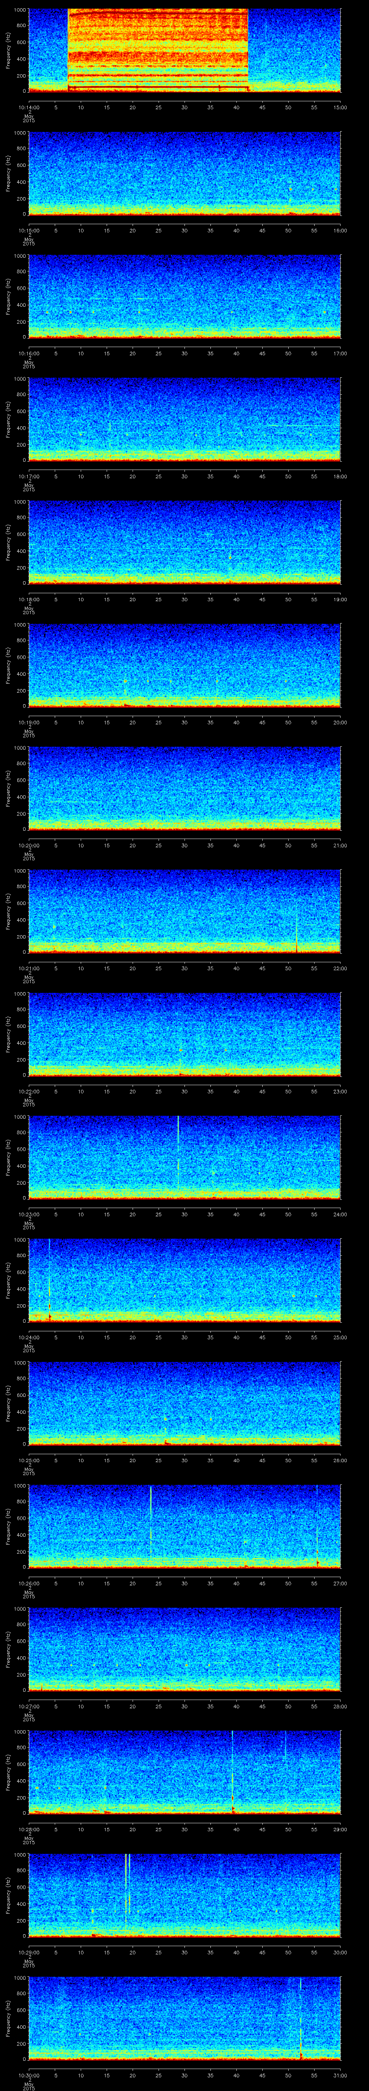The width and height of the screenshot is (369, 2091).
Task: Click the 10:26:00 start time label
Action: click(x=28, y=1584)
